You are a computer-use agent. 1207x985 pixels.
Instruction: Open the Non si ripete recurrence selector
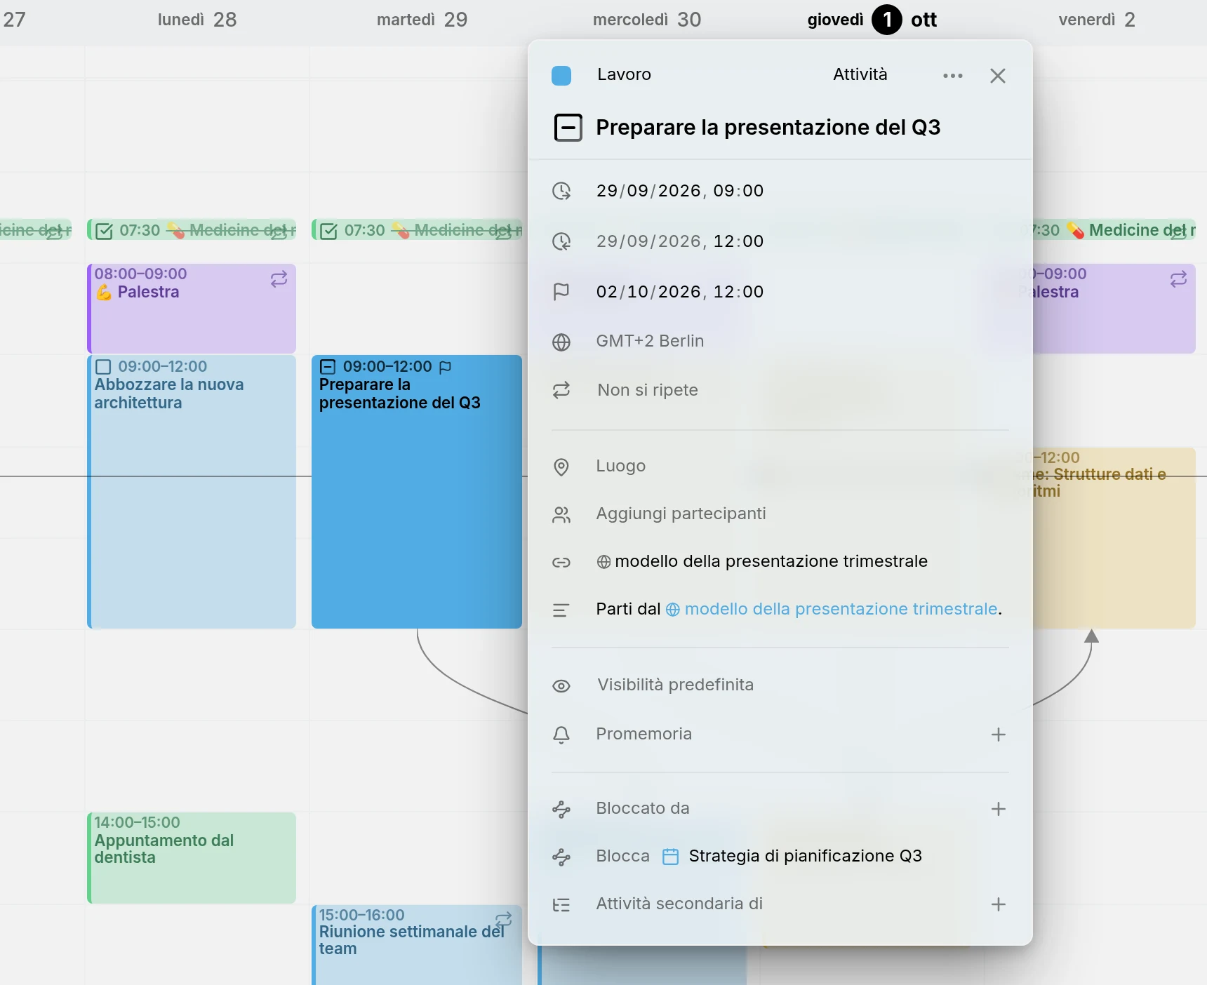[647, 390]
